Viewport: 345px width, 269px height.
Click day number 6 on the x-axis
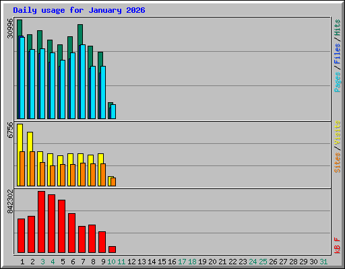(x=73, y=262)
